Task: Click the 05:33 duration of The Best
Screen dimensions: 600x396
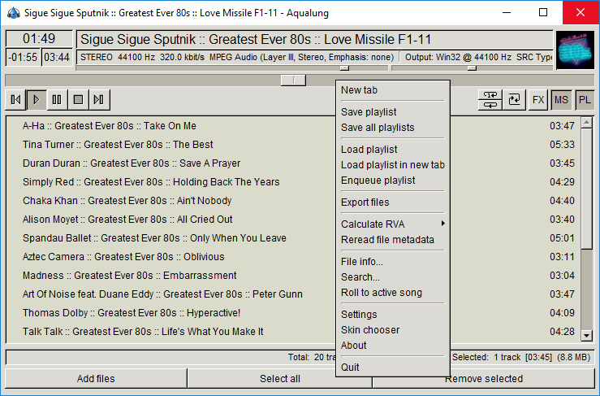Action: [x=562, y=145]
